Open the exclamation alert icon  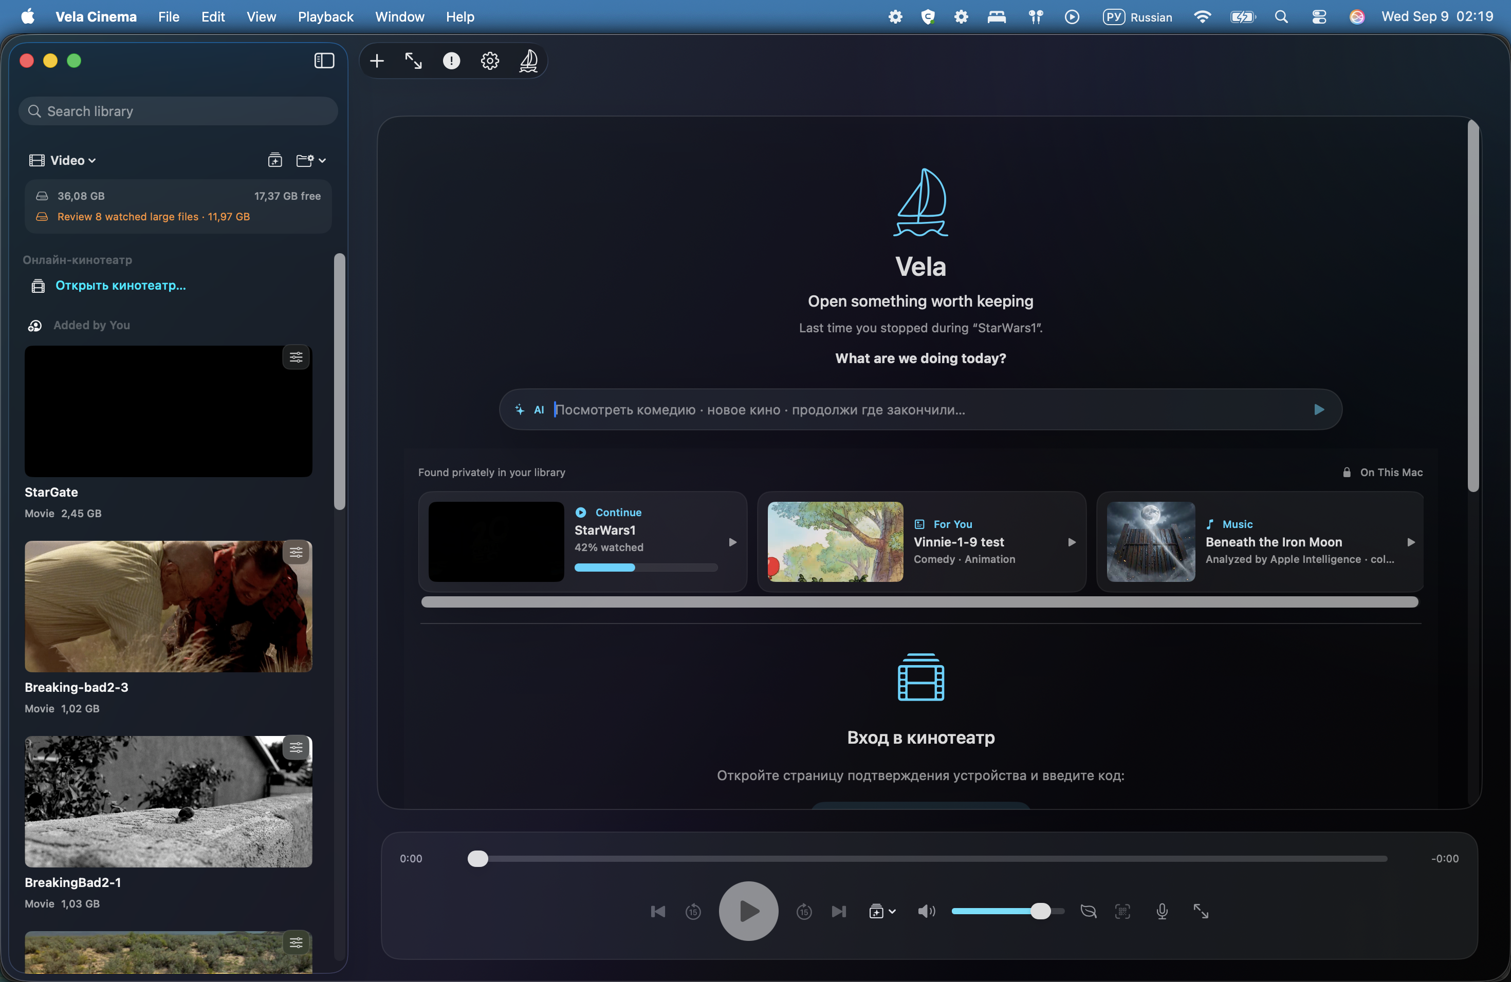[x=451, y=61]
